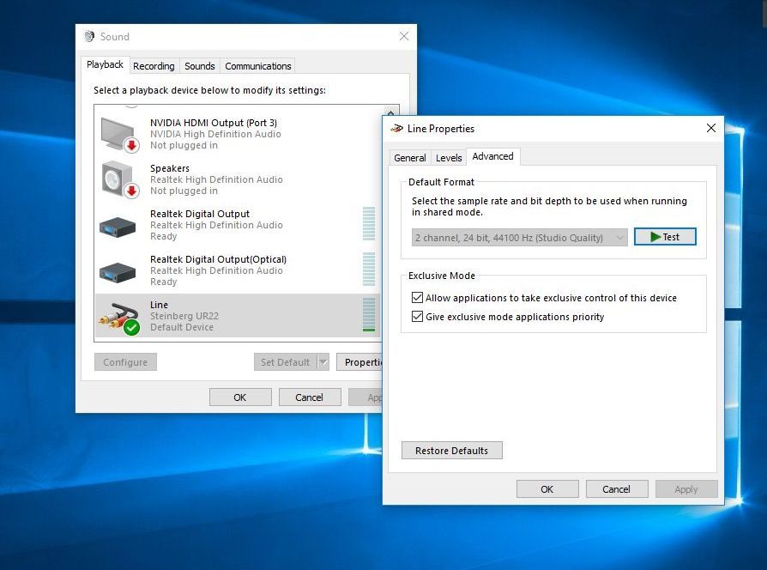Close the Line Properties dialog
The width and height of the screenshot is (767, 570).
click(711, 128)
